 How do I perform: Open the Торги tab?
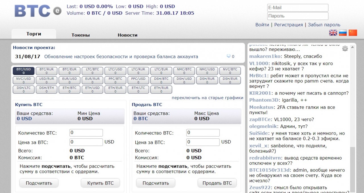[34, 34]
